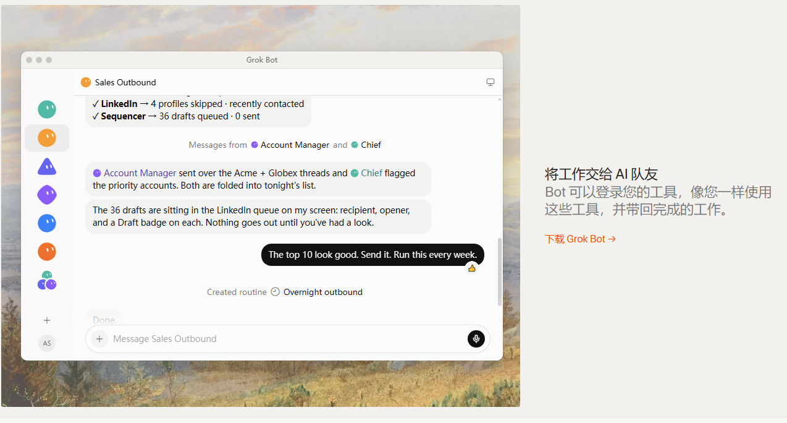Click the 'Messages from' label
The width and height of the screenshot is (787, 423).
pos(217,145)
